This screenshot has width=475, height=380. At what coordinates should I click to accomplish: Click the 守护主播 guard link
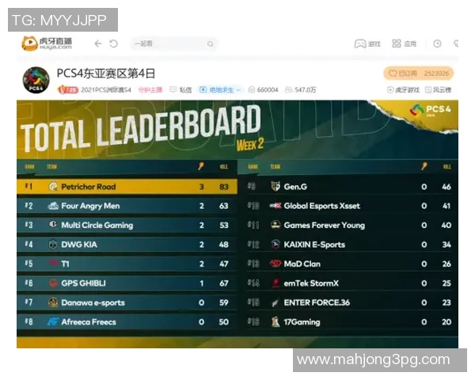150,90
